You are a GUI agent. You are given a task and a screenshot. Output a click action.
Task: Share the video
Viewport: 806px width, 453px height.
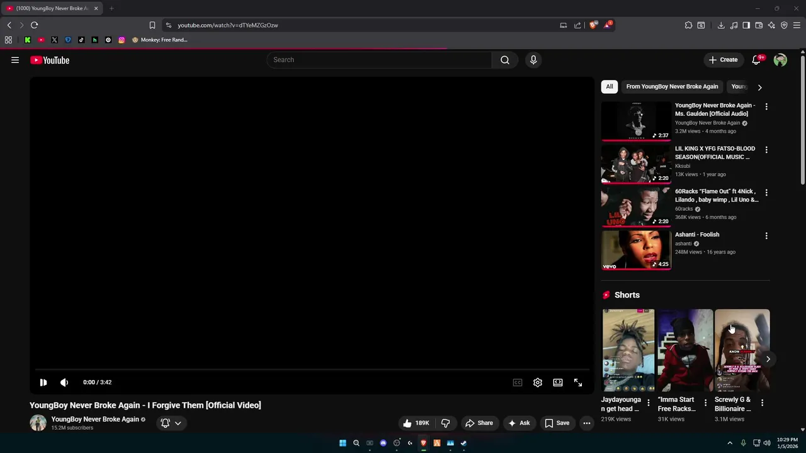[x=479, y=423]
